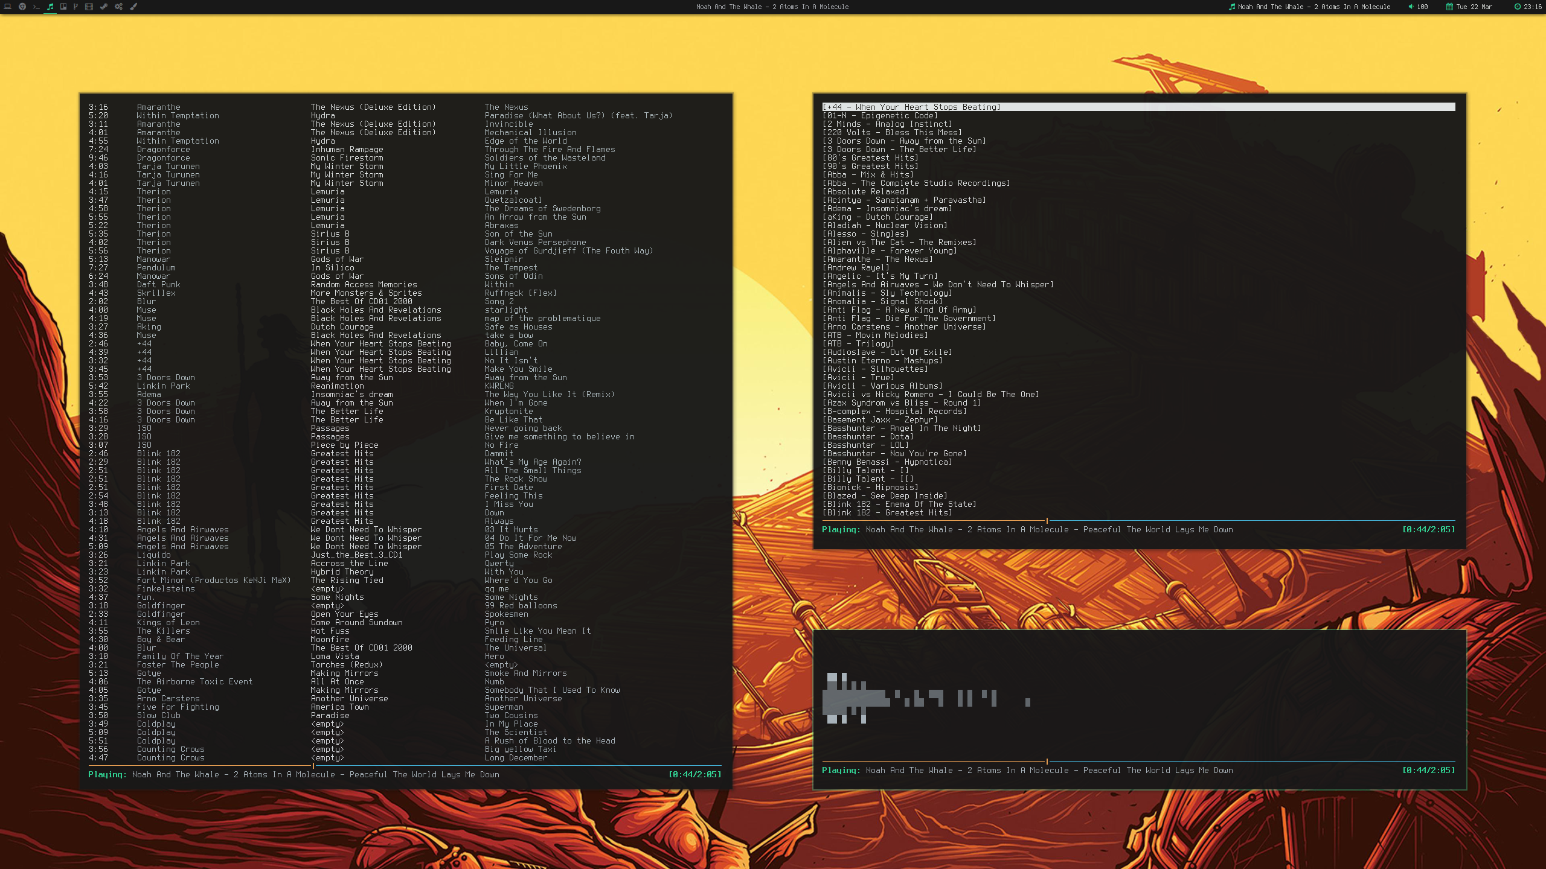Select the paintbrush graphics workspace
The image size is (1546, 869).
click(x=133, y=7)
